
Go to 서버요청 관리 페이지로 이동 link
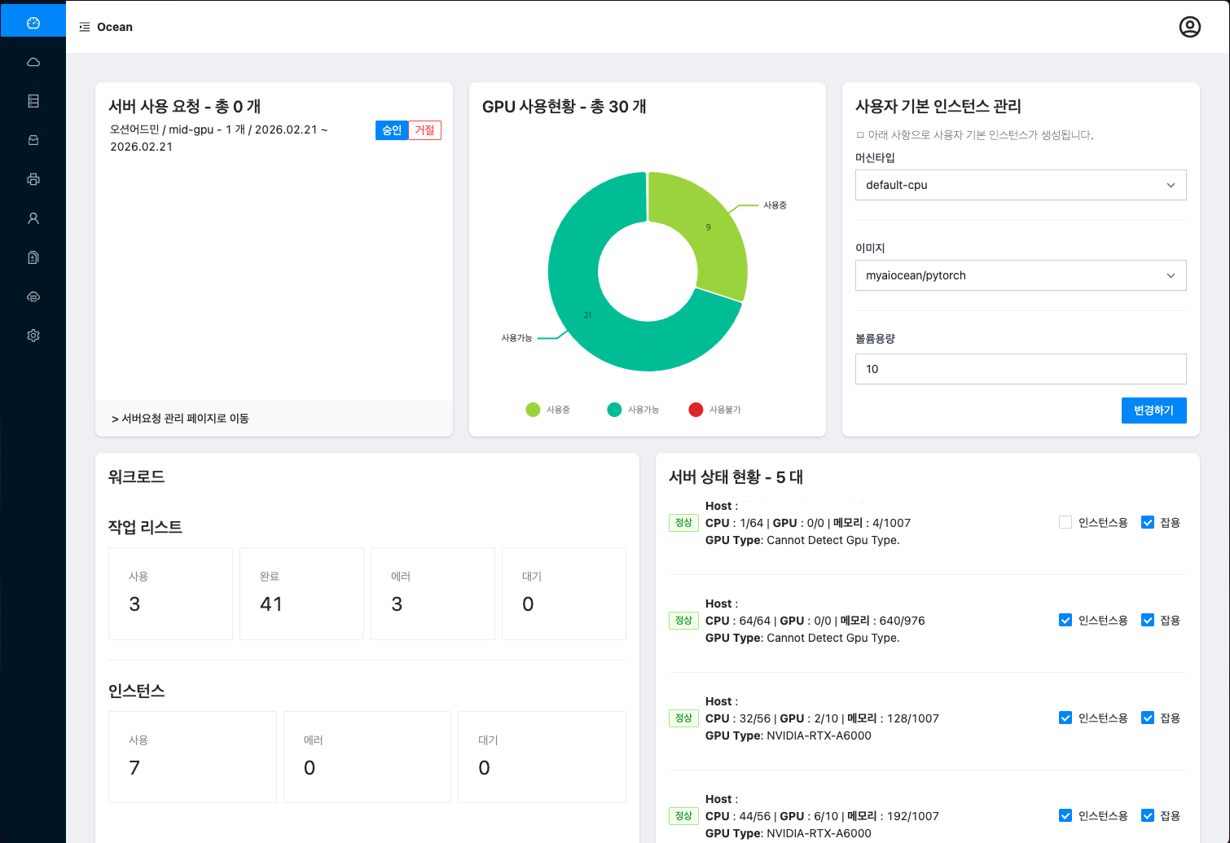coord(180,418)
